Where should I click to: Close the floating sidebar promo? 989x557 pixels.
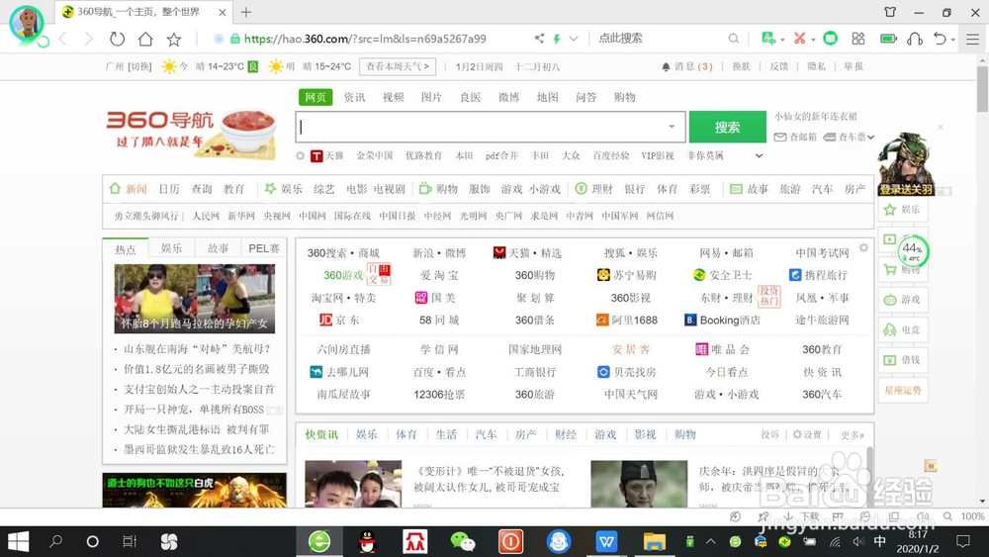tap(940, 128)
